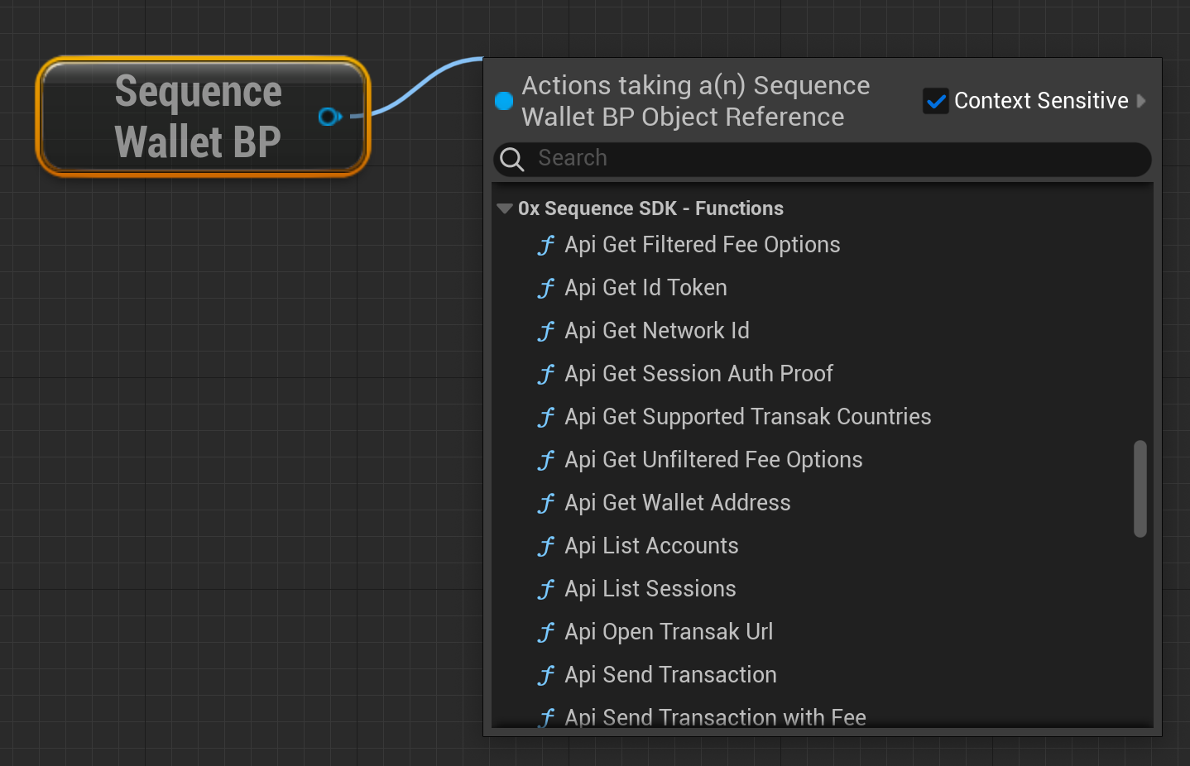Click the magnifying glass search icon
This screenshot has height=766, width=1190.
click(512, 159)
